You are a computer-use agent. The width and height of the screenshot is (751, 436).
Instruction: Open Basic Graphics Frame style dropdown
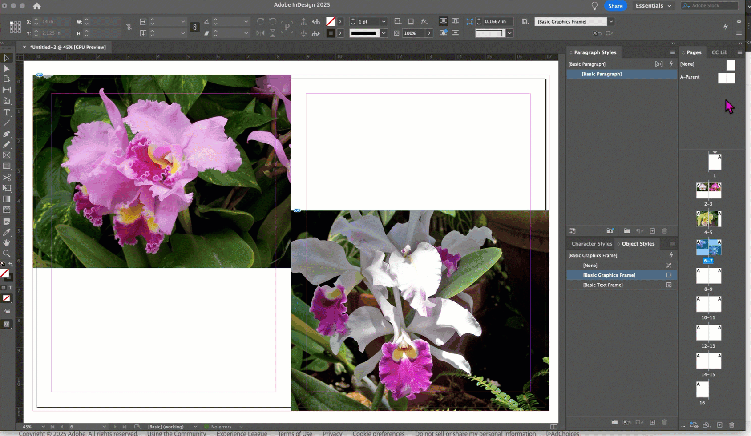click(611, 21)
